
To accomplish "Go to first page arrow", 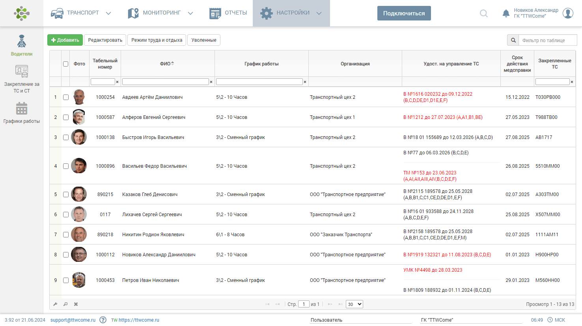I will pyautogui.click(x=267, y=304).
